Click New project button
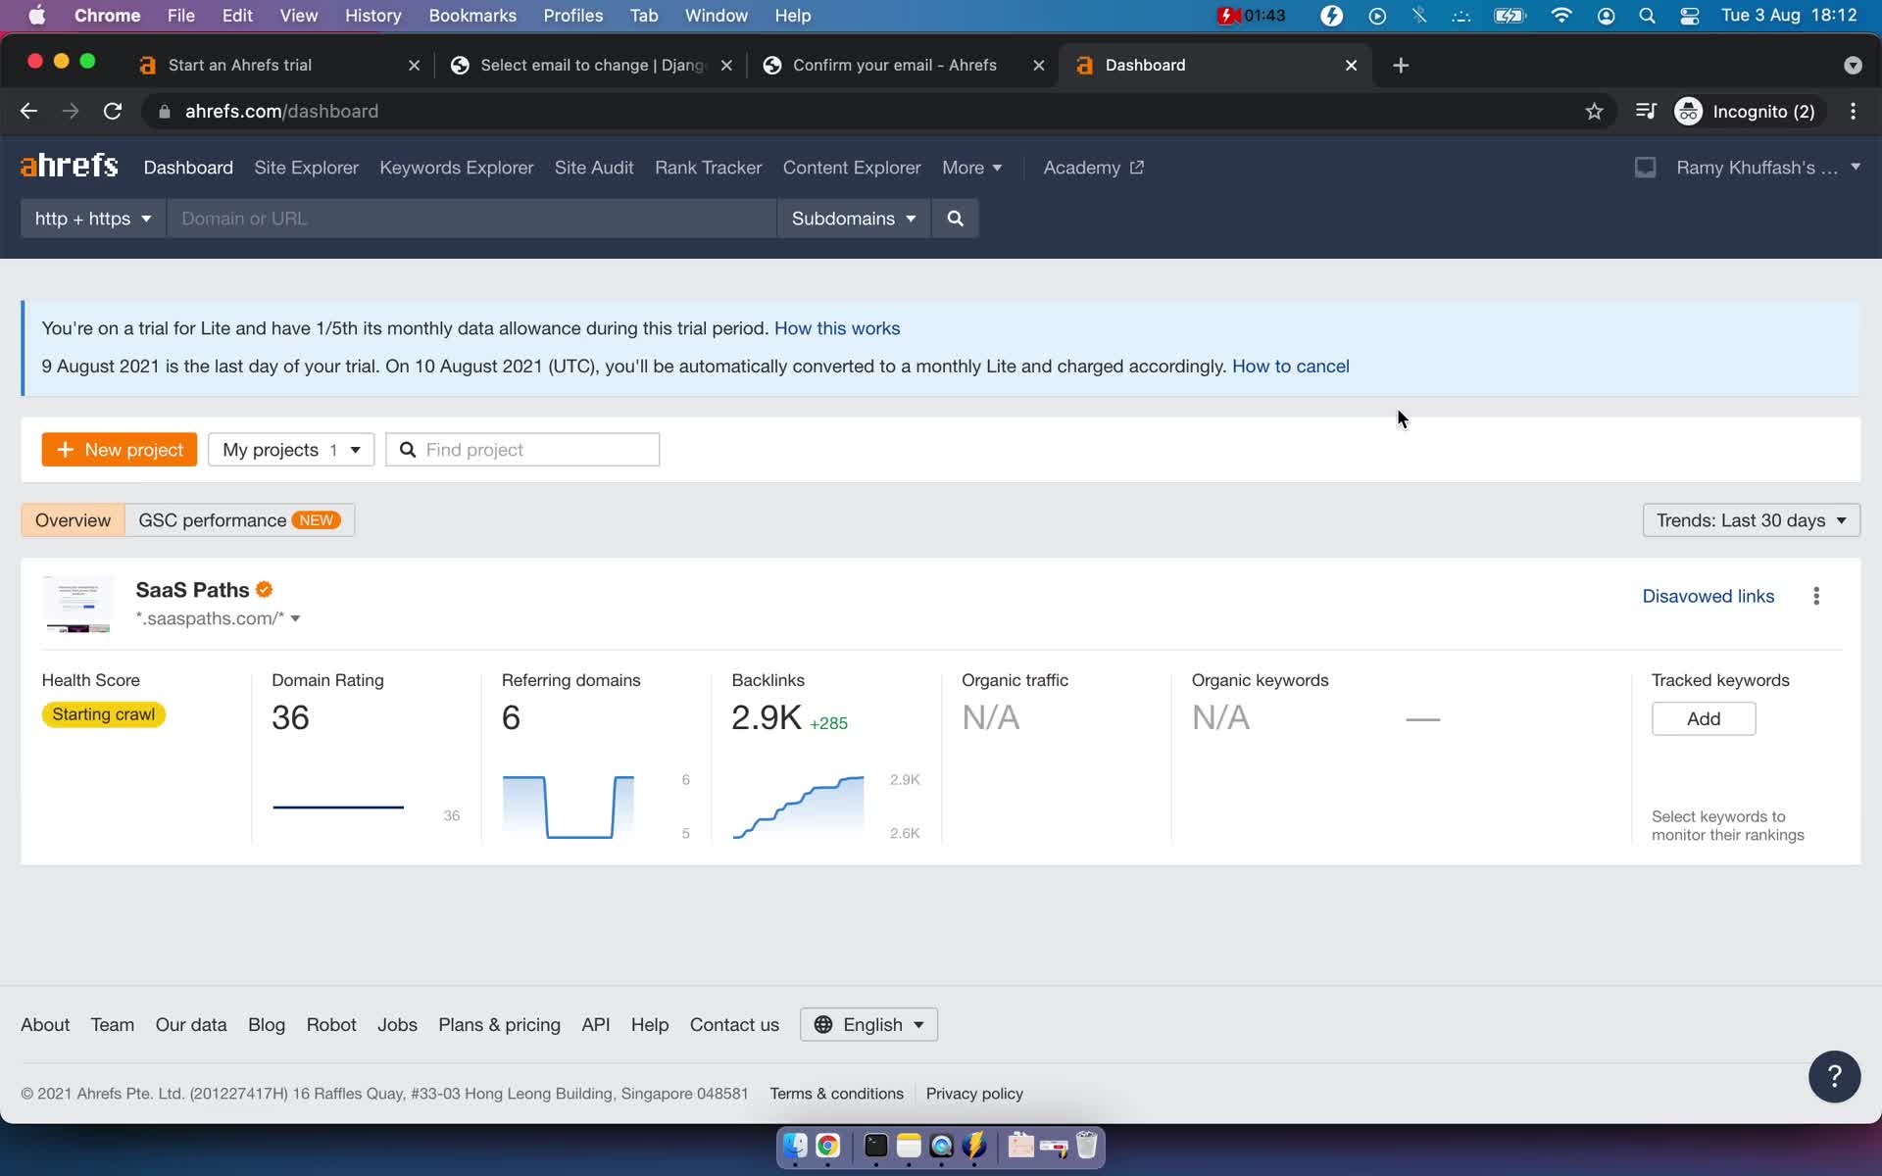Image resolution: width=1882 pixels, height=1176 pixels. 118,449
